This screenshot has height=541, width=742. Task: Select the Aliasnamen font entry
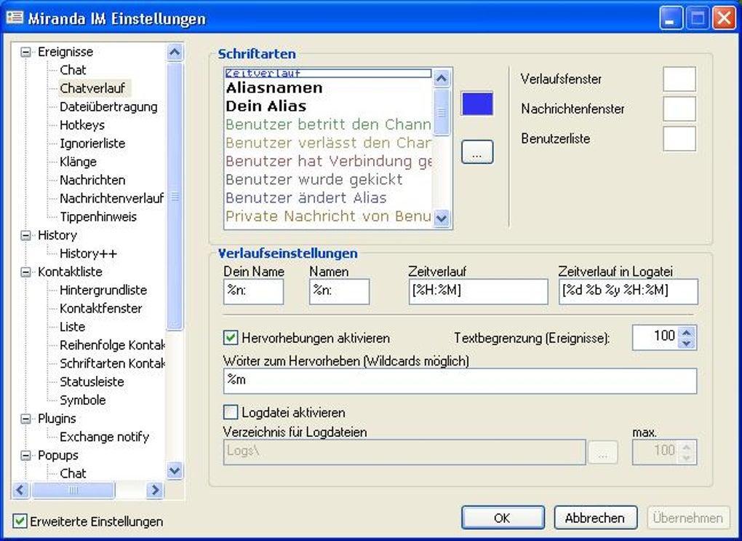click(328, 87)
